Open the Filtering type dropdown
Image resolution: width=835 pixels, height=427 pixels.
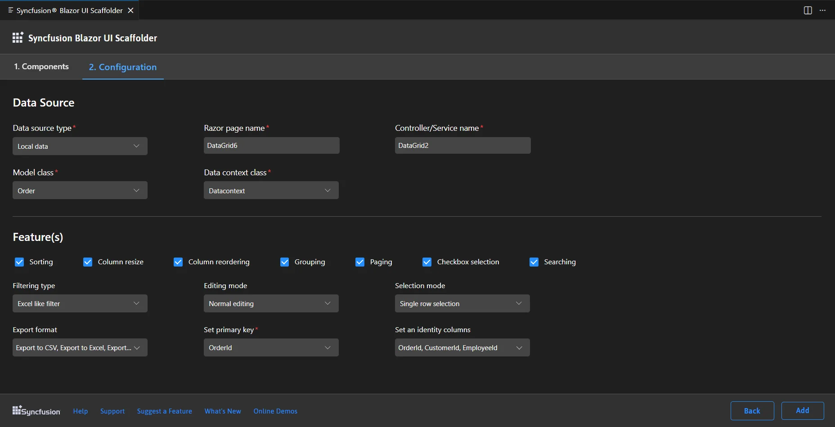(80, 303)
